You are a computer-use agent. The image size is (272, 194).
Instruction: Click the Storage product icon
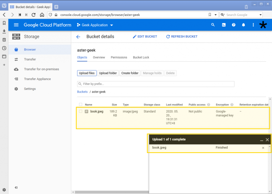16,36
